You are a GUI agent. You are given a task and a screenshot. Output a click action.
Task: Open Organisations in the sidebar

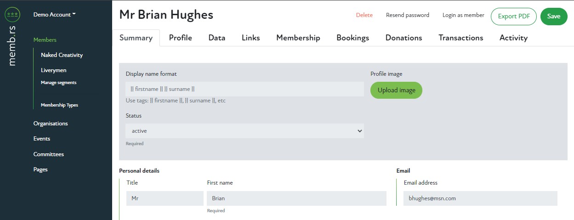[51, 124]
